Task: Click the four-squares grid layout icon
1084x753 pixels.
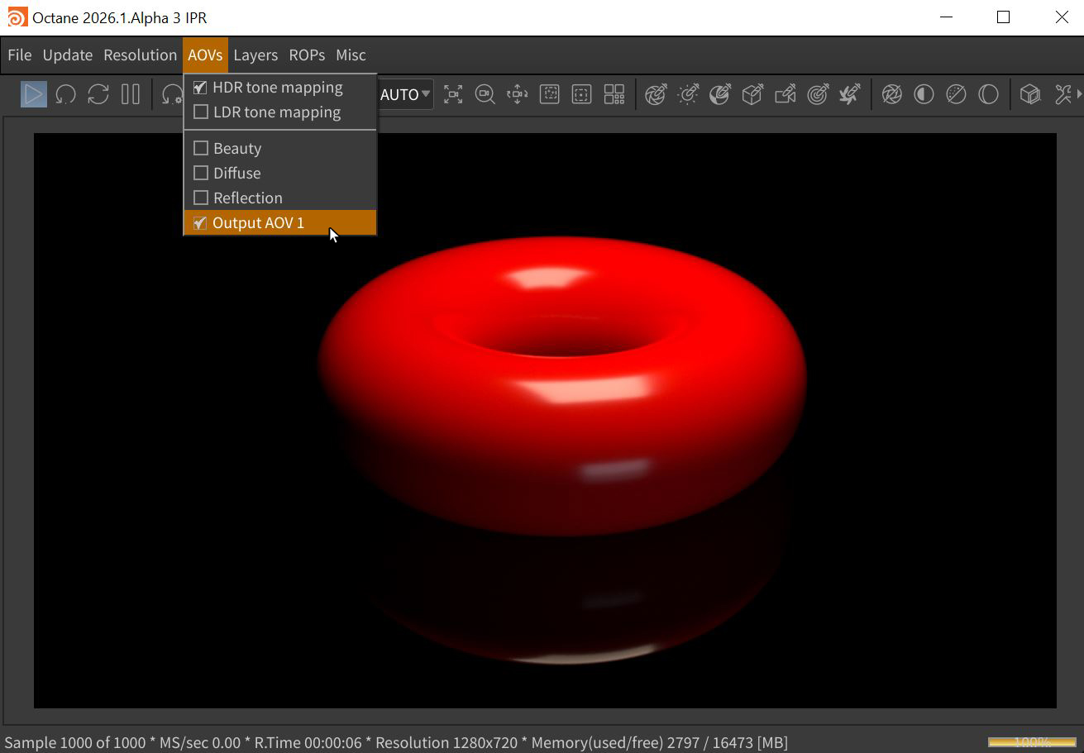Action: tap(614, 94)
